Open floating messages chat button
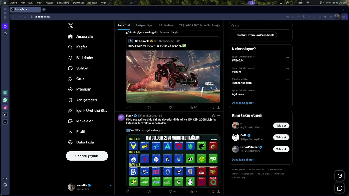Viewport: 349px width, 196px height. [340, 188]
